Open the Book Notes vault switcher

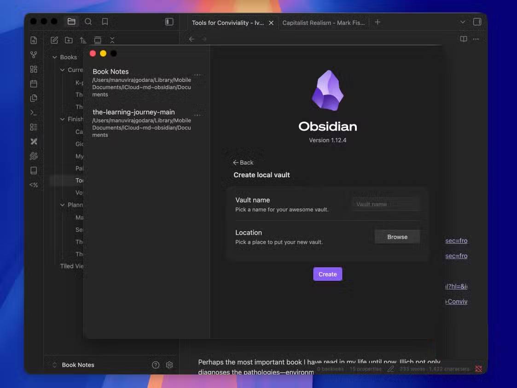pyautogui.click(x=74, y=365)
